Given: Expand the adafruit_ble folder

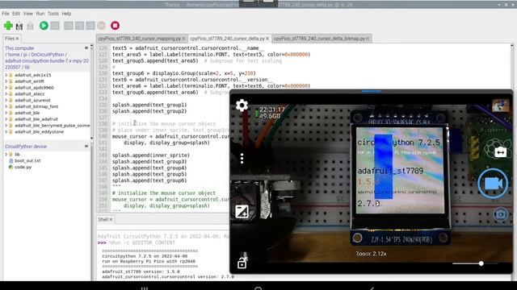Looking at the screenshot, I should pyautogui.click(x=6, y=113).
